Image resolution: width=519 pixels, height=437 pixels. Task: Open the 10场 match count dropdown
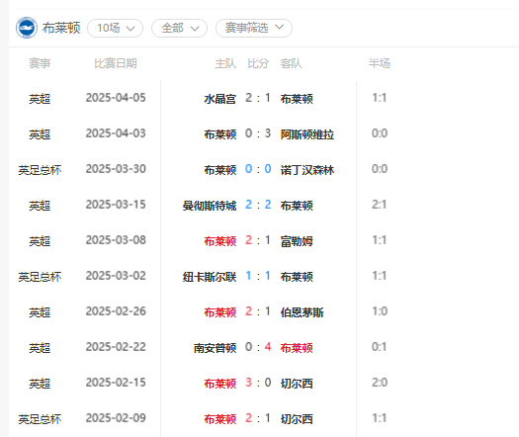[116, 28]
